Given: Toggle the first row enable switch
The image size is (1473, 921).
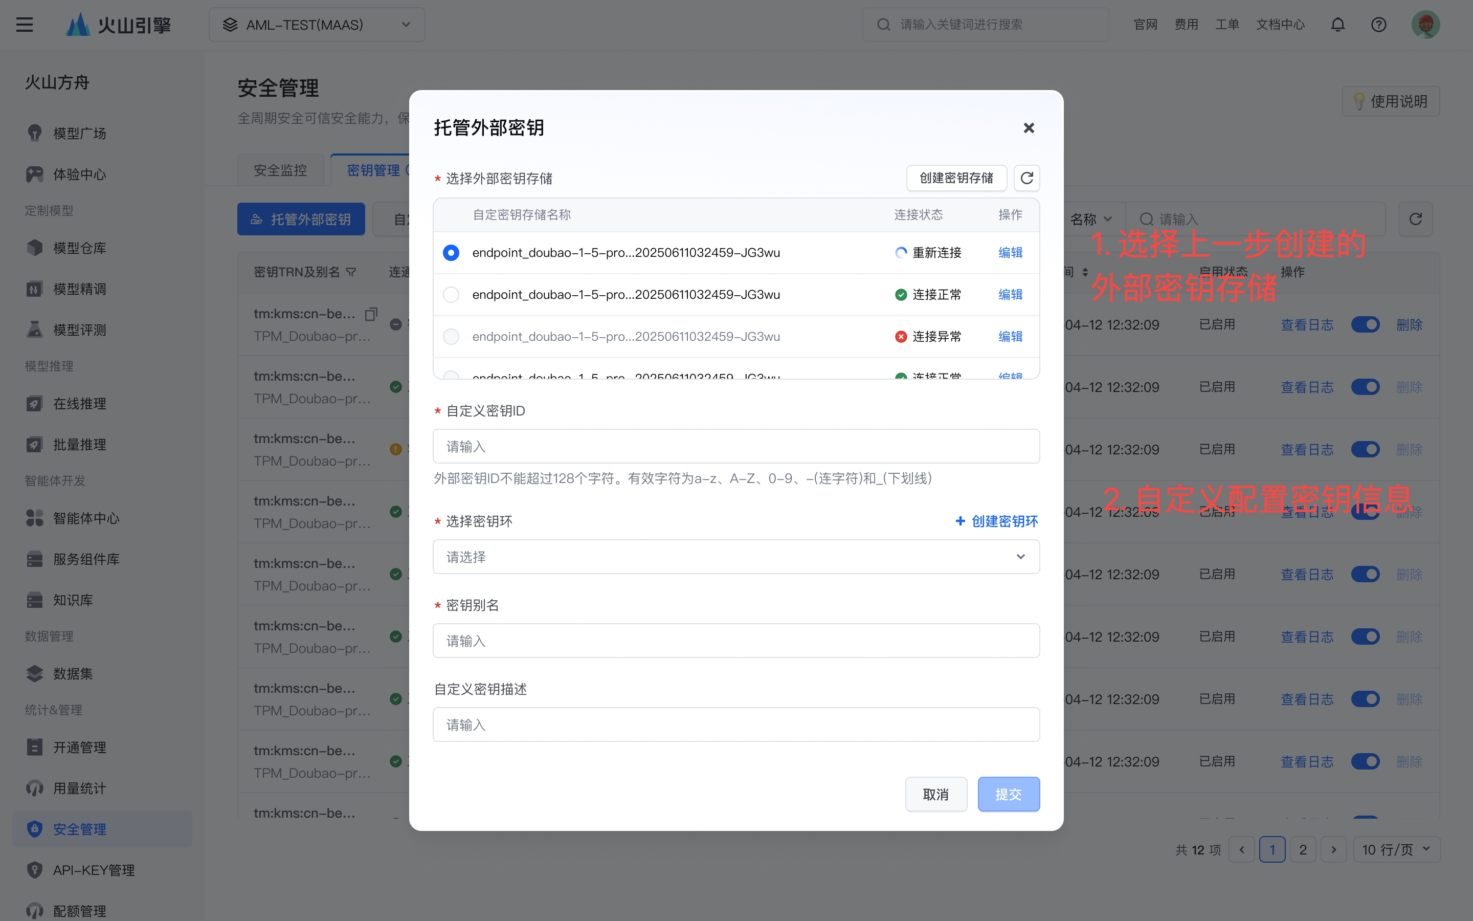Looking at the screenshot, I should coord(1365,325).
